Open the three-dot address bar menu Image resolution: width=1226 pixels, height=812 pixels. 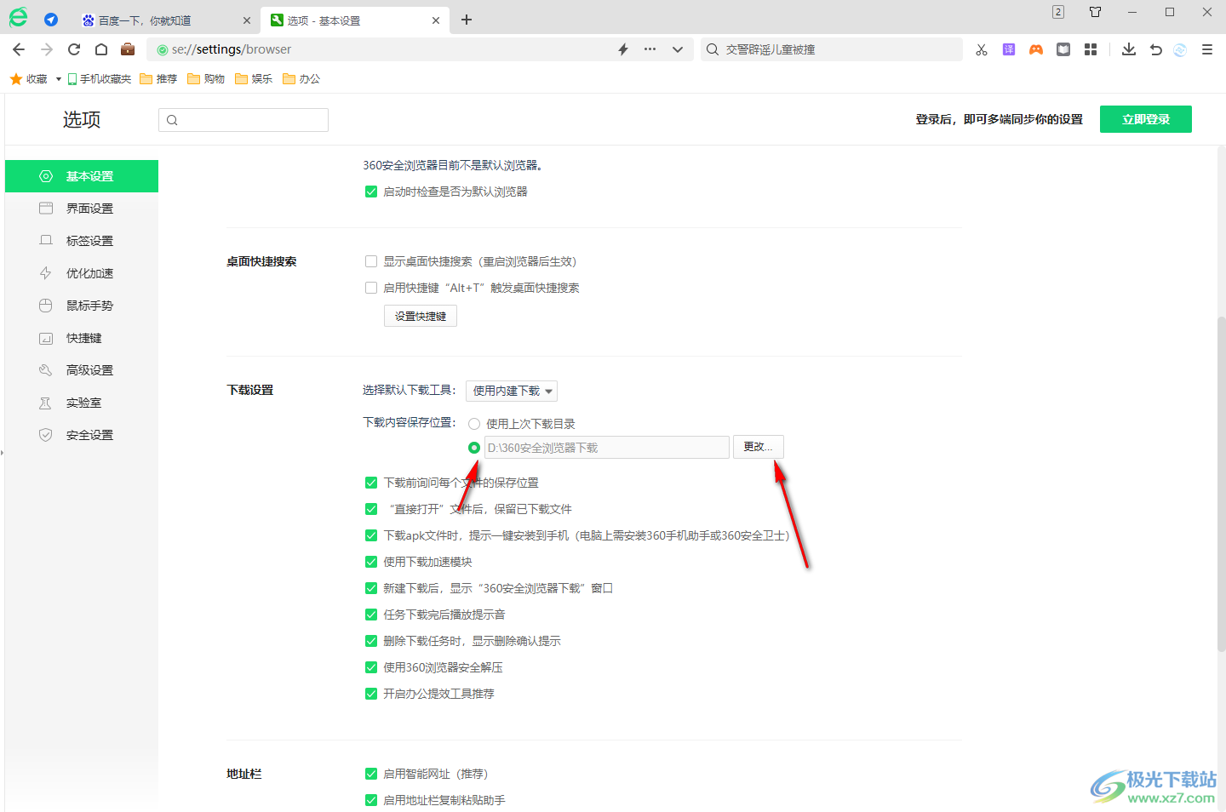(650, 49)
